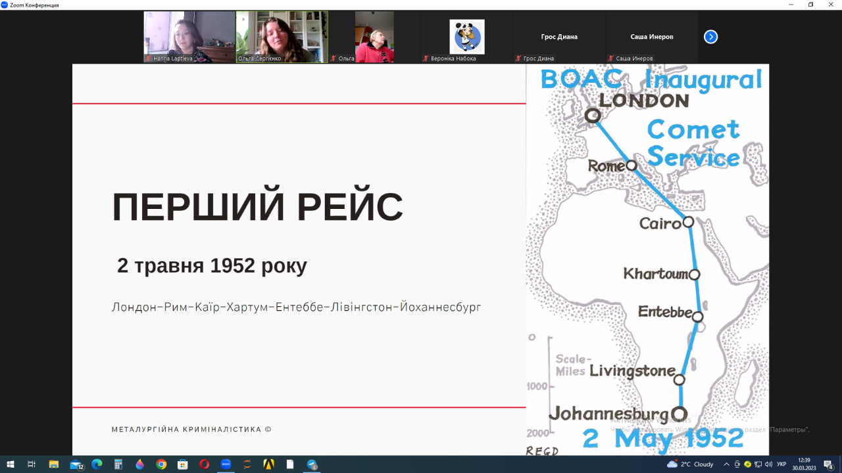Show next participants with the blue arrow

tap(710, 37)
